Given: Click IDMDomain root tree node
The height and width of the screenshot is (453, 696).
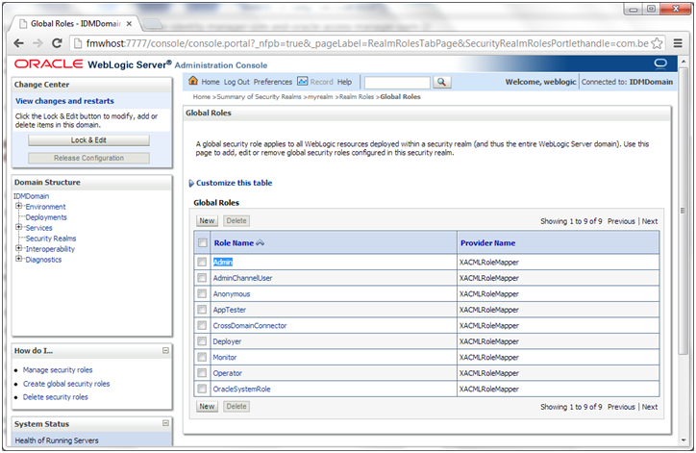Looking at the screenshot, I should pyautogui.click(x=31, y=196).
